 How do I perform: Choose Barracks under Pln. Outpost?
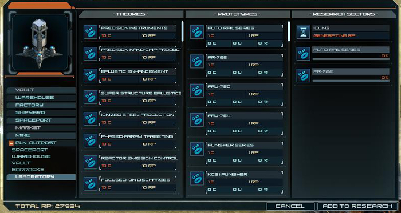point(28,170)
